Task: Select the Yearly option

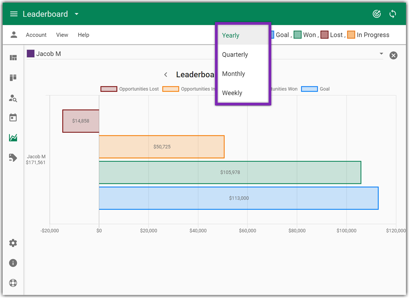Action: pyautogui.click(x=243, y=35)
